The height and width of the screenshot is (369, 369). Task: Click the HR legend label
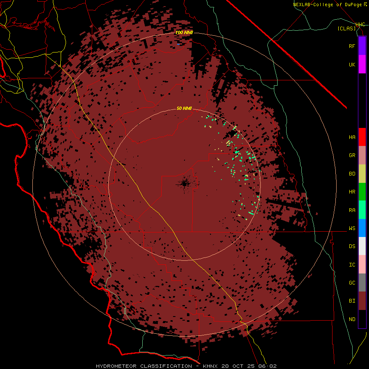tap(352, 192)
